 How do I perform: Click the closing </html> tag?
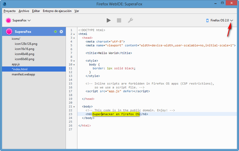(85, 125)
